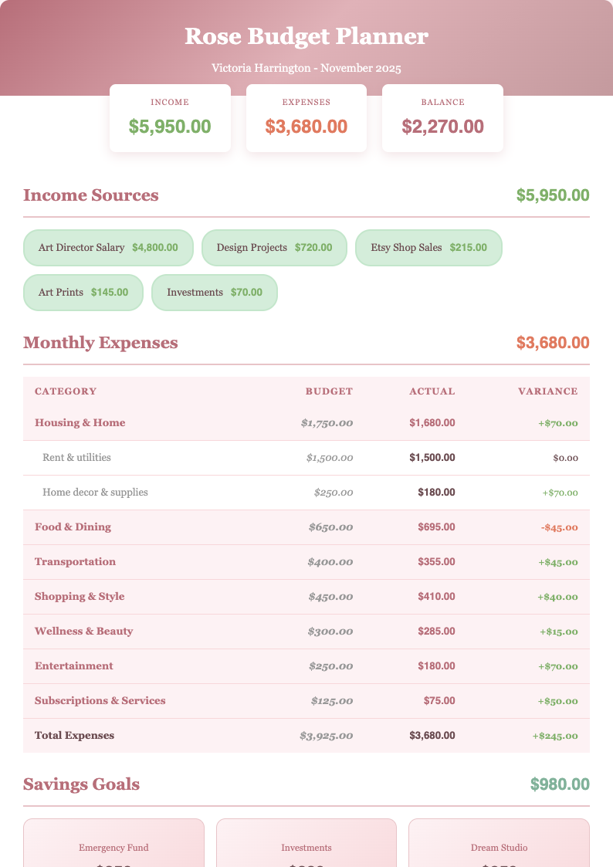The height and width of the screenshot is (867, 613).
Task: Click the Rent & utilities variance $0.00
Action: click(565, 458)
